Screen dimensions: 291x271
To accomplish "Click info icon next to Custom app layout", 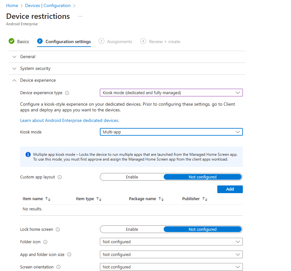I will click(x=60, y=177).
